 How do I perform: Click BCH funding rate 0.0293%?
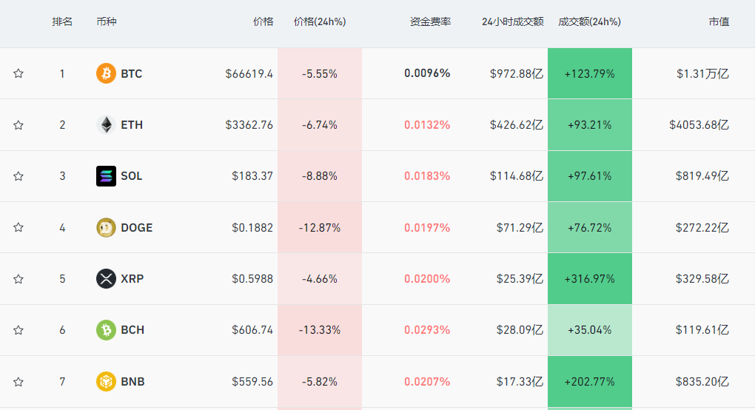coord(427,330)
